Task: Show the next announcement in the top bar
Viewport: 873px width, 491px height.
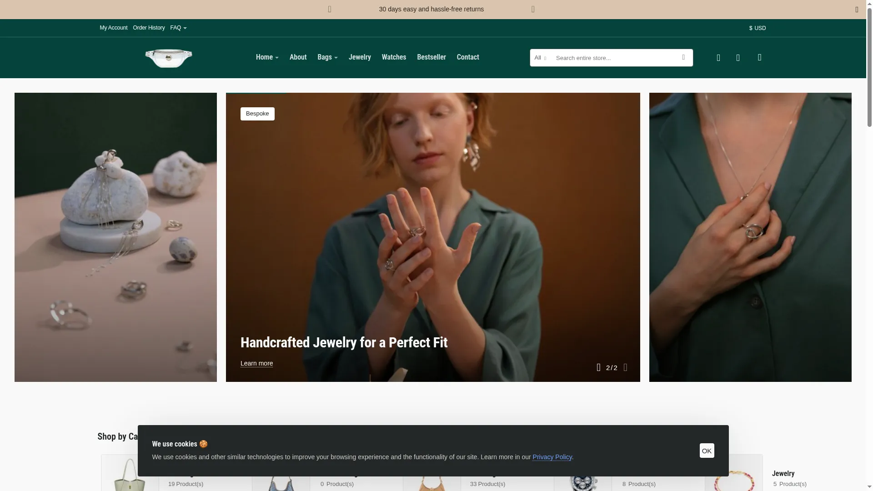Action: tap(533, 10)
